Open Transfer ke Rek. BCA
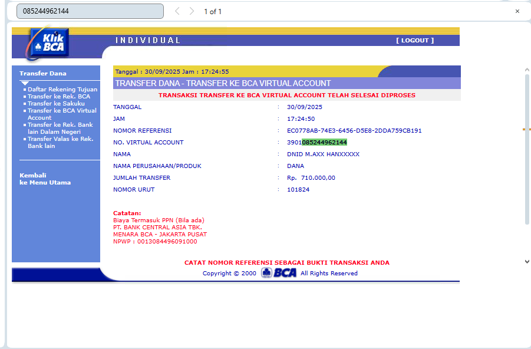Viewport: 531px width, 349px height. point(59,97)
